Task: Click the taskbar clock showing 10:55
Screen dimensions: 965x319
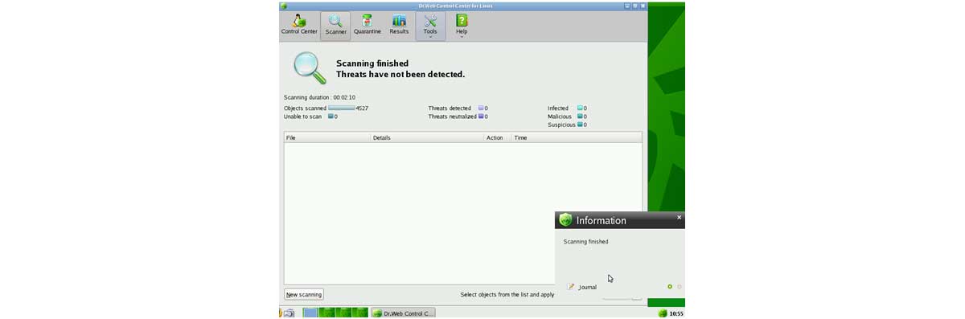Action: tap(676, 313)
